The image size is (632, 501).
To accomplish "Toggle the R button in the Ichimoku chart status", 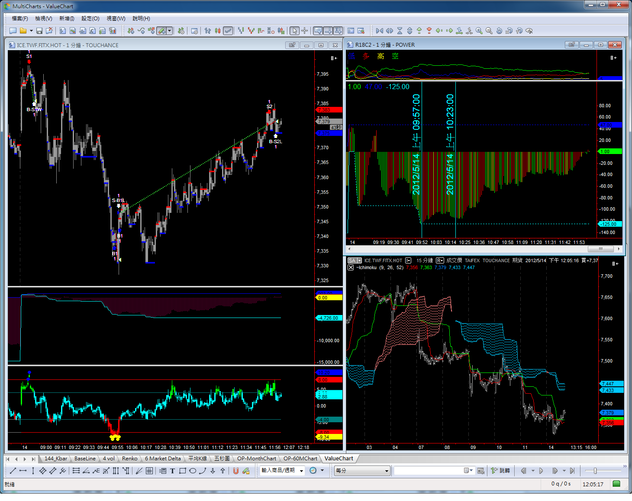I will 440,260.
